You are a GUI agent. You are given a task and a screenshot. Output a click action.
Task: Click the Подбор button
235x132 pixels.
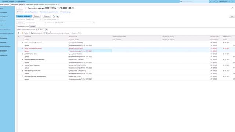(x=25, y=33)
